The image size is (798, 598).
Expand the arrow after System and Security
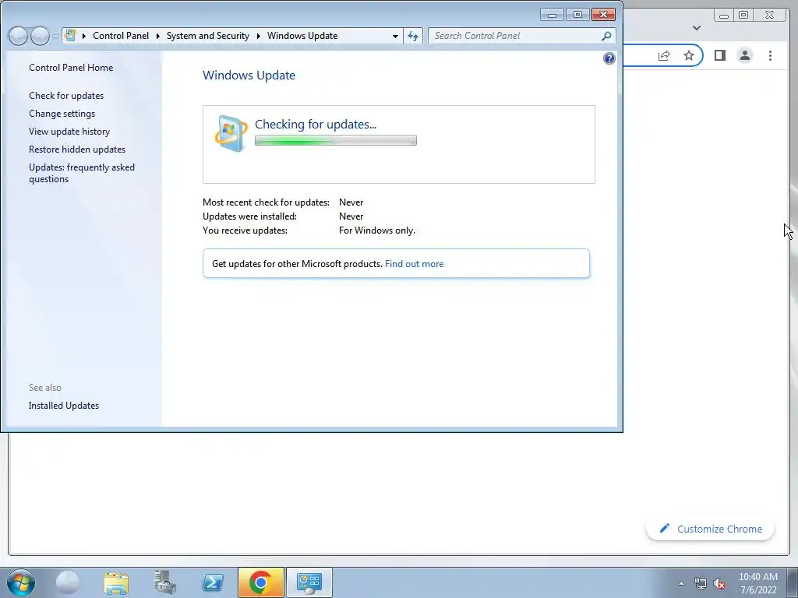point(259,36)
